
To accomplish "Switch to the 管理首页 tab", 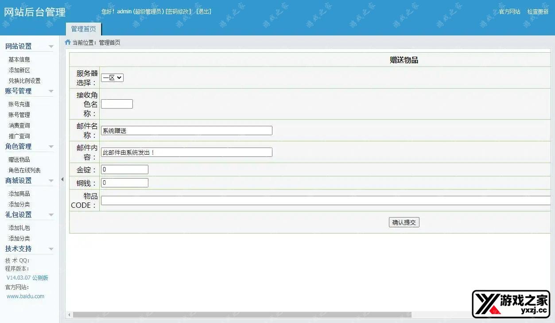I will [x=83, y=28].
